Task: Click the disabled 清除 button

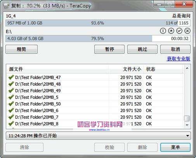Action: pos(24,147)
